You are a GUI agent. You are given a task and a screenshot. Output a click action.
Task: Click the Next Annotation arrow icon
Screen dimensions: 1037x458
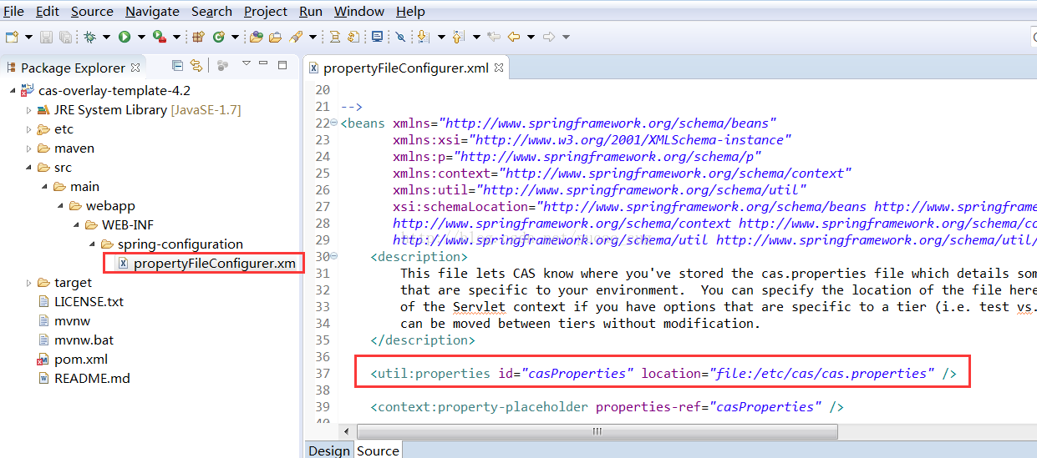(422, 37)
